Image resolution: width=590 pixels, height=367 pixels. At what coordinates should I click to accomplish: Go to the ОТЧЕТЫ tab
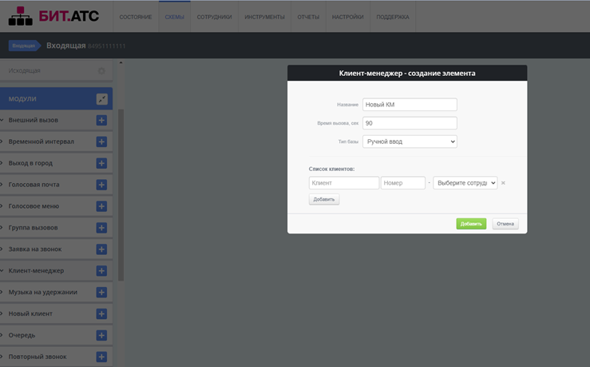308,17
